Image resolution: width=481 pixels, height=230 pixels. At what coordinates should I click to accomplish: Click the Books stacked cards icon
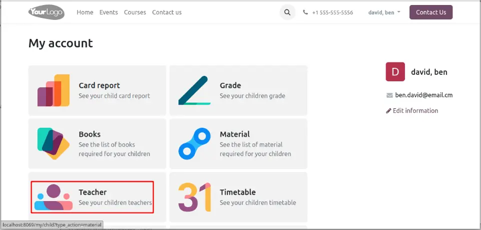pyautogui.click(x=53, y=144)
